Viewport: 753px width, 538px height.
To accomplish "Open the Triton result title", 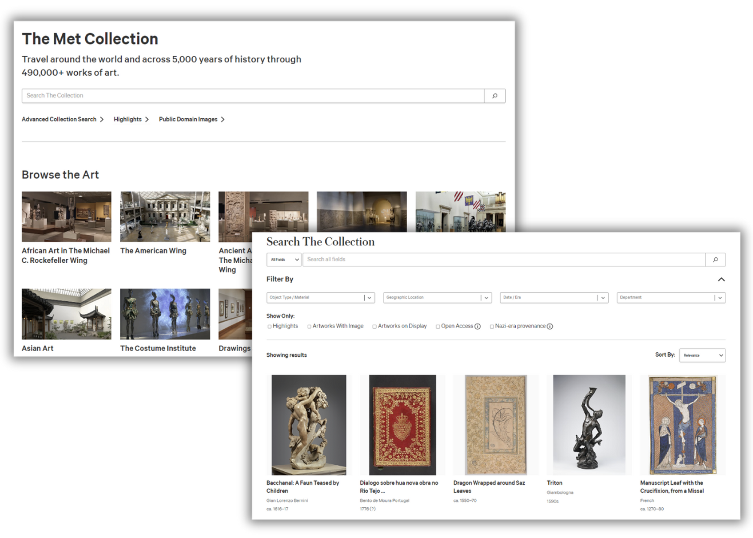I will click(x=555, y=483).
